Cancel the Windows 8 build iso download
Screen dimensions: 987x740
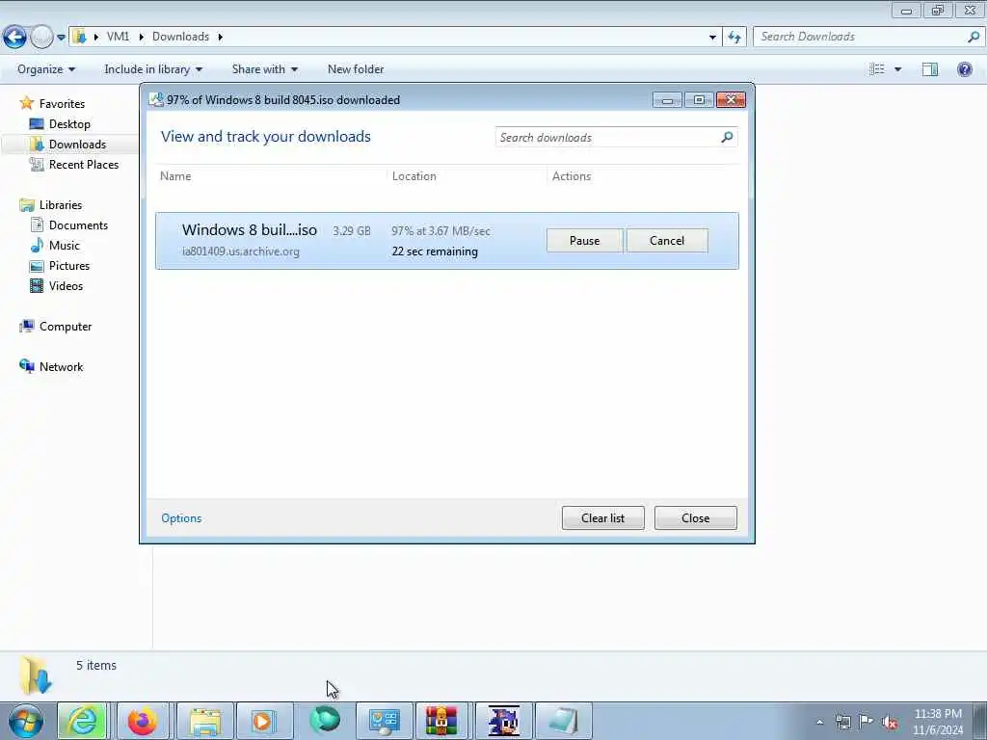pos(667,240)
